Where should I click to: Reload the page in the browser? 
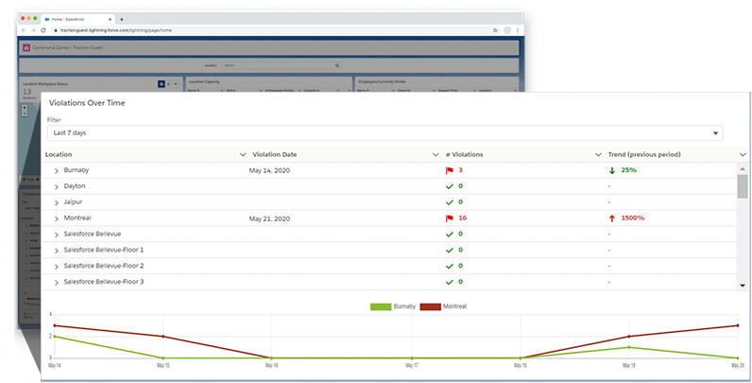click(43, 29)
